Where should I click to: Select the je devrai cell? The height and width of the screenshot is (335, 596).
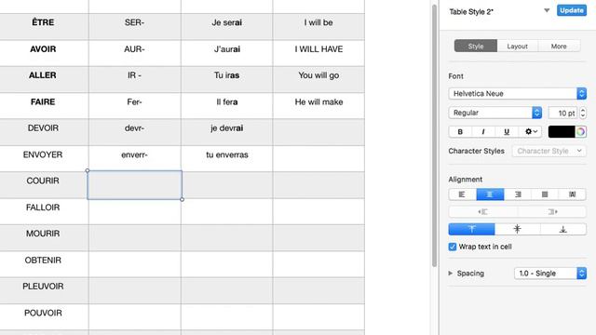pos(227,132)
